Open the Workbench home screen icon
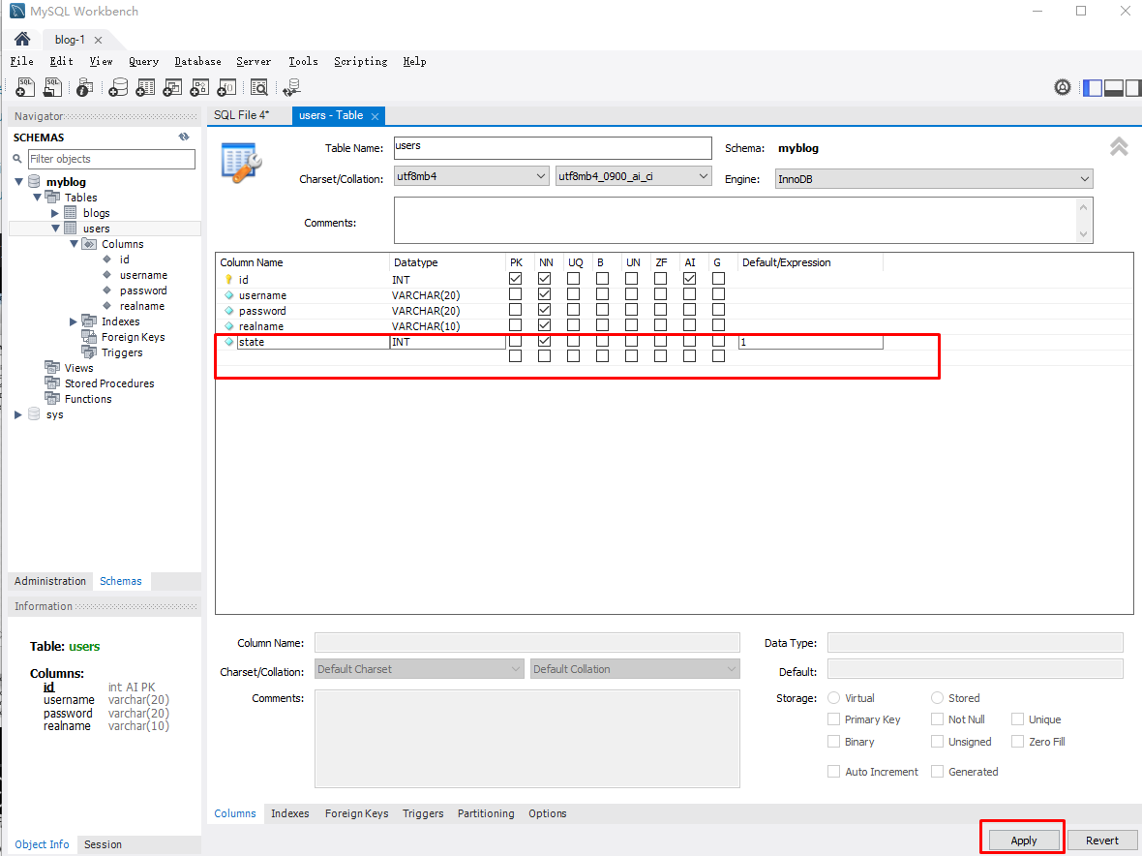The image size is (1142, 856). pyautogui.click(x=22, y=40)
